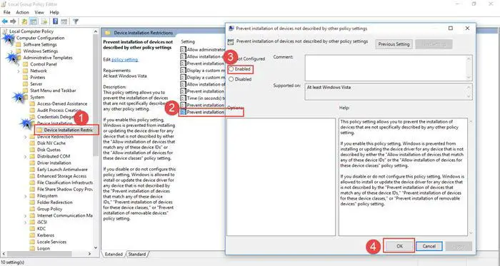Open the Action menu
This screenshot has width=500, height=266.
click(x=22, y=12)
